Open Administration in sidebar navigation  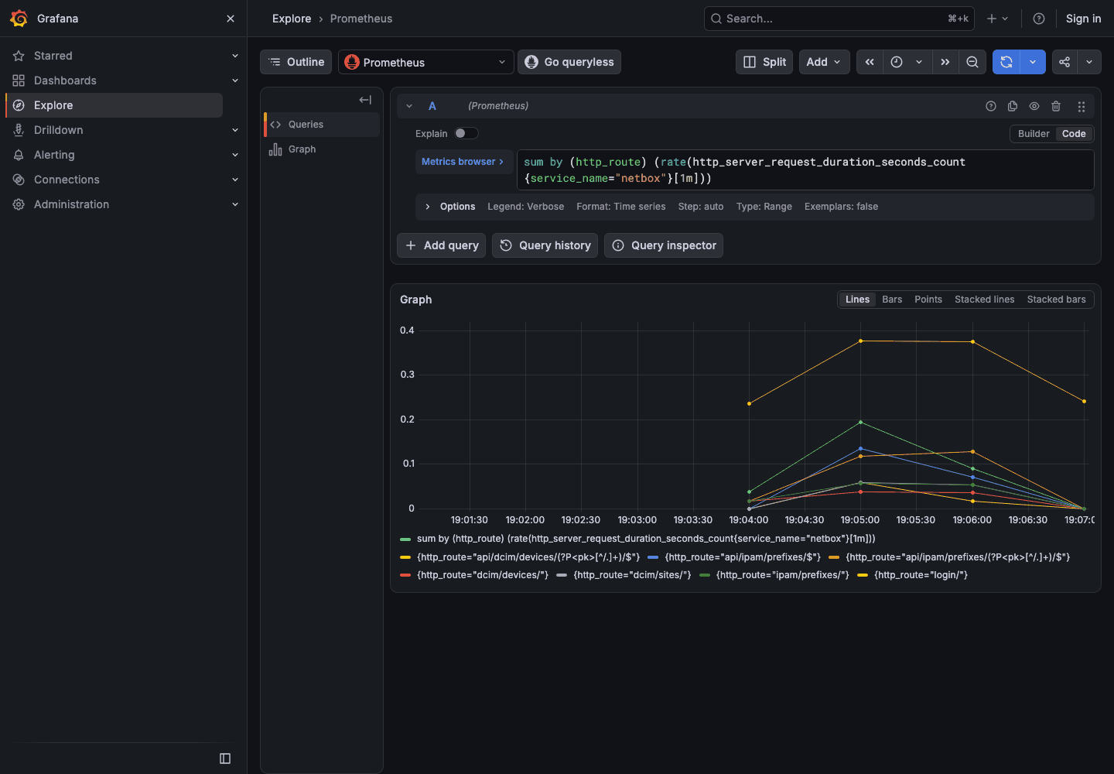(71, 204)
